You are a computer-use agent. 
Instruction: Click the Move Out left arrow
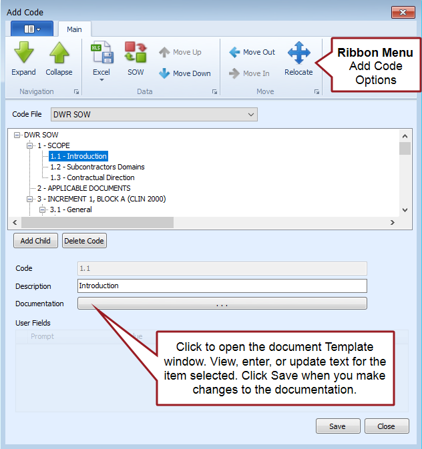(252, 52)
